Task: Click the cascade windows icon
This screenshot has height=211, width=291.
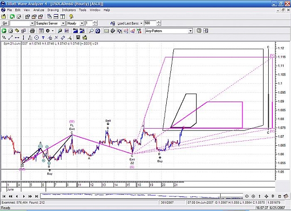Action: [49, 16]
